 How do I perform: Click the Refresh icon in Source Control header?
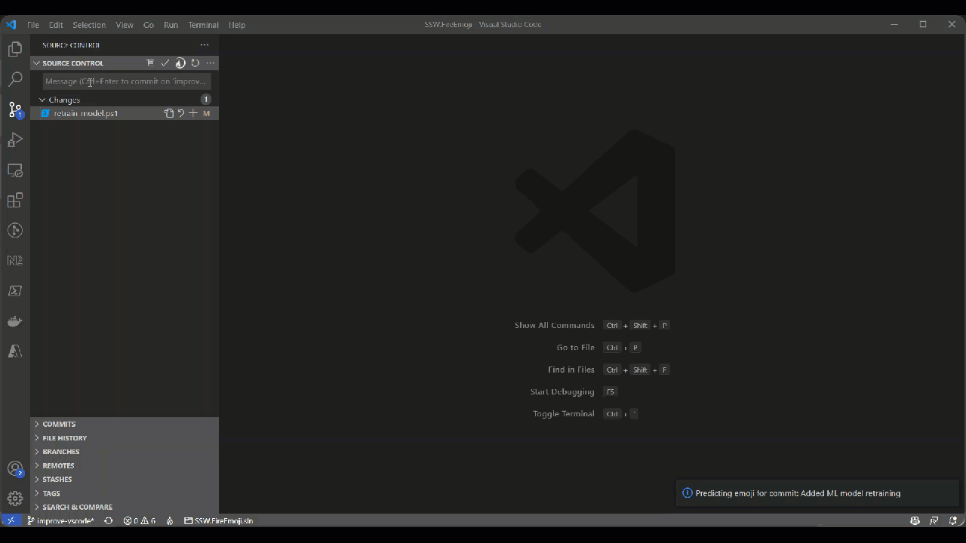(195, 63)
